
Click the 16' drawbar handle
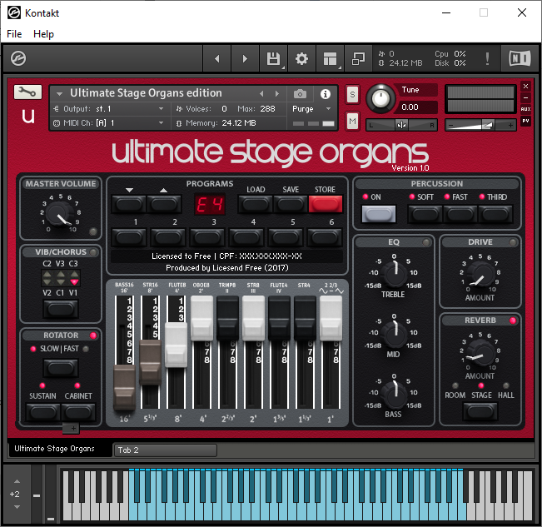(124, 387)
